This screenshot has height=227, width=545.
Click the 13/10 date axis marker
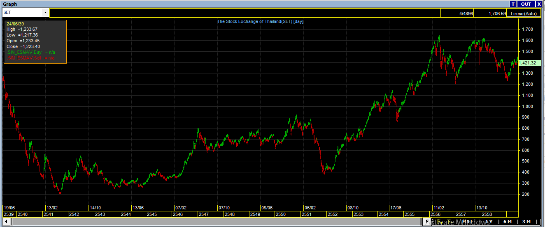482,208
